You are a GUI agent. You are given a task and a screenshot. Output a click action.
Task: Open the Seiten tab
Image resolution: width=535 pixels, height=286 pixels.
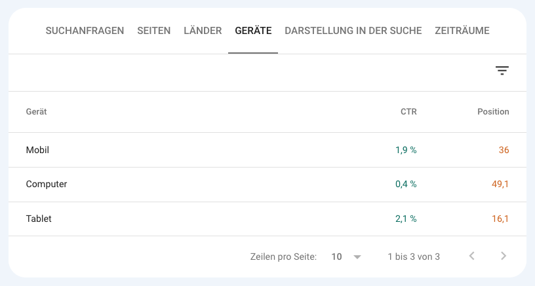[x=154, y=31]
